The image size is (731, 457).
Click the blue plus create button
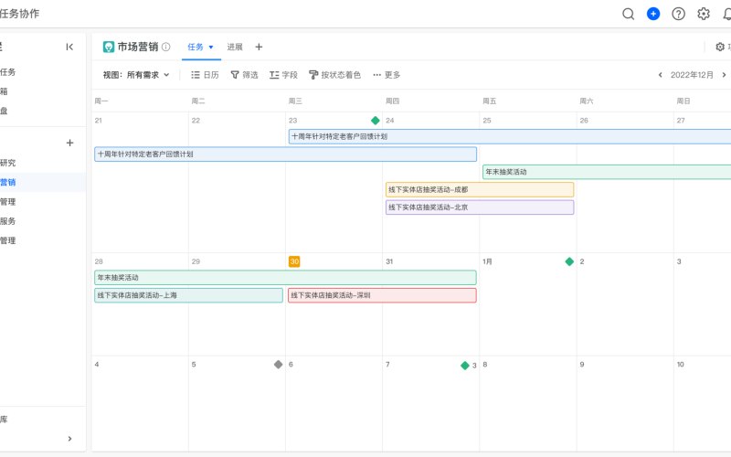coord(653,14)
